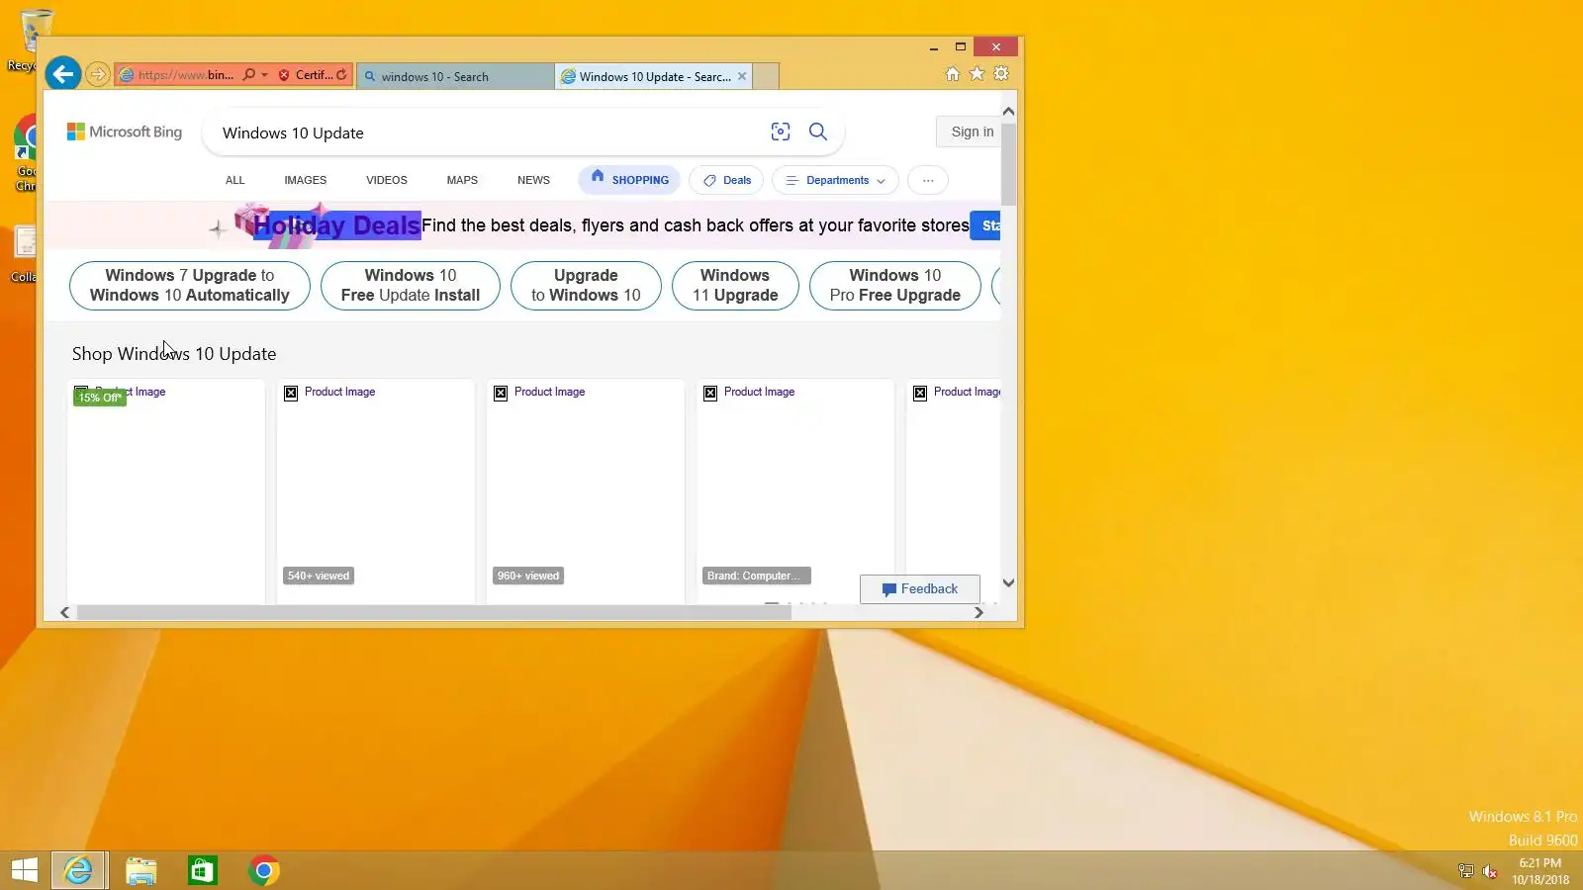This screenshot has height=890, width=1583.
Task: Click Internet Explorer taskbar icon
Action: tap(78, 870)
